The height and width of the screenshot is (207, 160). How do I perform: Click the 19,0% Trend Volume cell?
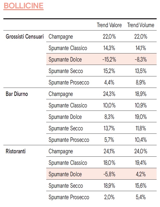141,117
